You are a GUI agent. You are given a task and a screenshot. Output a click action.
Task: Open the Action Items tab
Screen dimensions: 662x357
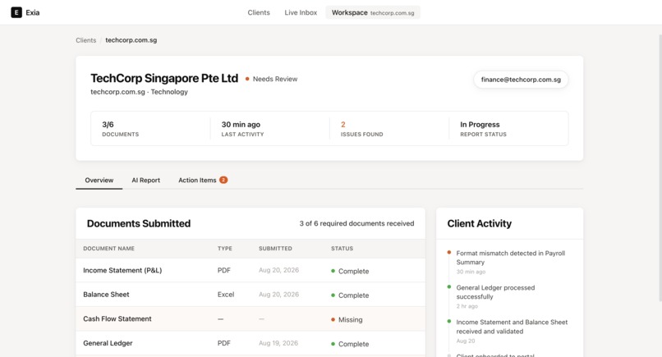click(x=202, y=181)
